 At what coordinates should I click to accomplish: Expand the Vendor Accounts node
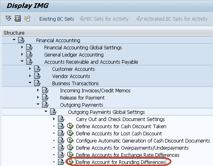pos(30,76)
